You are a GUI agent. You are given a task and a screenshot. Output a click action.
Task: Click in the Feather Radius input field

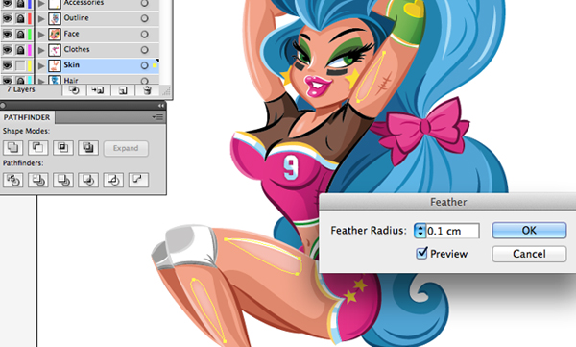452,231
